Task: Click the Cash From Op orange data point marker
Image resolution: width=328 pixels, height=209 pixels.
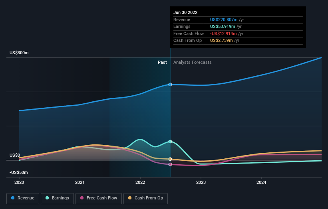Action: (170, 159)
